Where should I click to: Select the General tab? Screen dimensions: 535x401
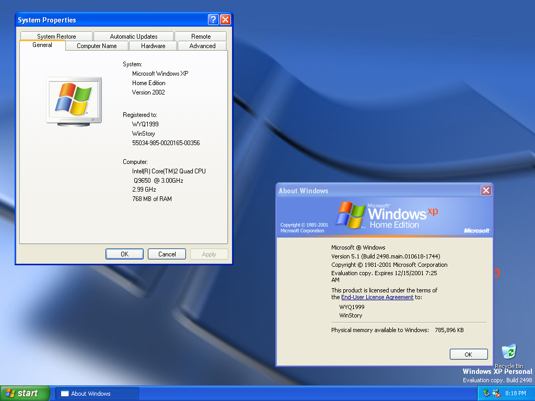(42, 45)
